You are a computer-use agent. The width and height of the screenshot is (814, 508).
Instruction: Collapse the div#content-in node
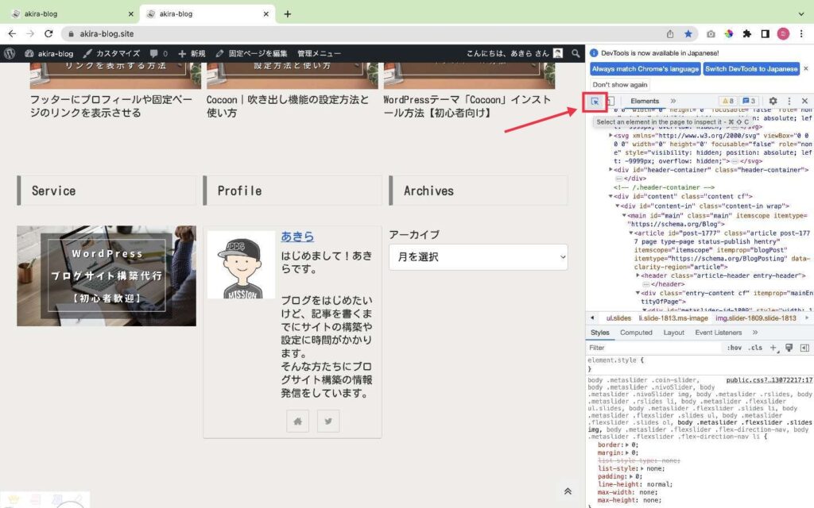617,206
